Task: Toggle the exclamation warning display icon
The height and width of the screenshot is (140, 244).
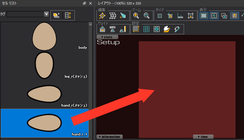Action: pos(235,16)
